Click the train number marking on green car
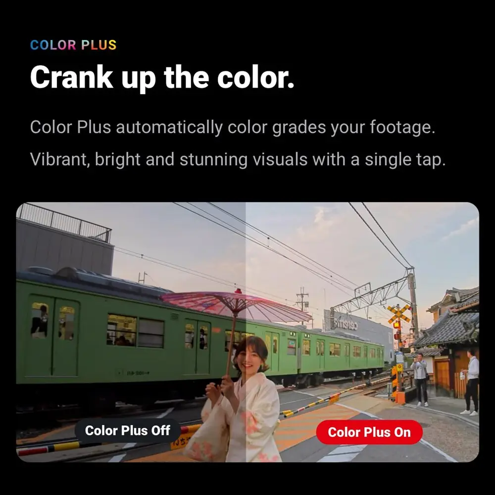 click(138, 373)
